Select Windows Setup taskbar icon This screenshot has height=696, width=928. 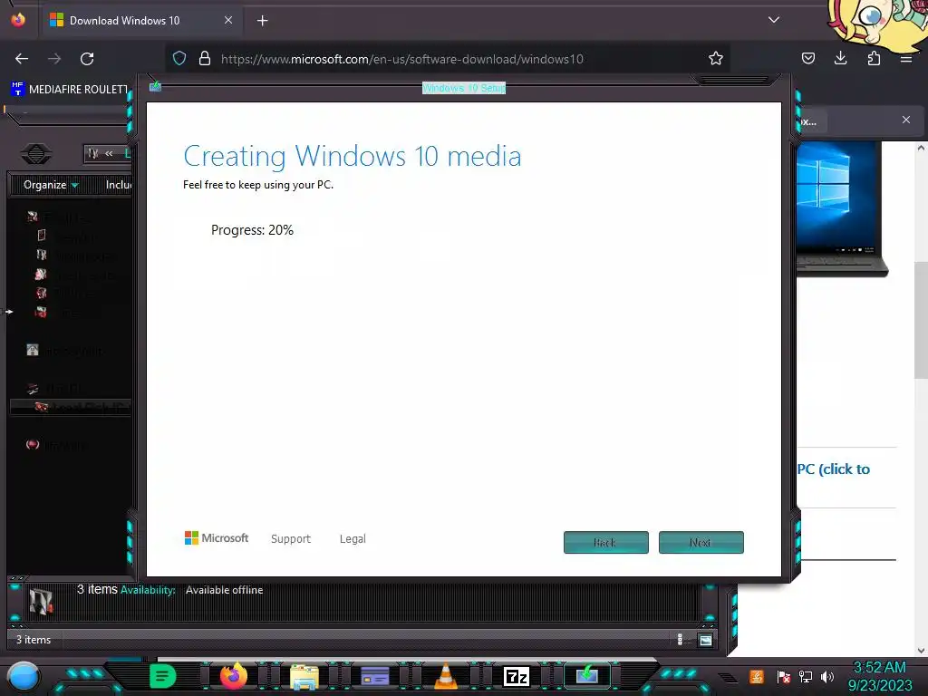tap(586, 676)
